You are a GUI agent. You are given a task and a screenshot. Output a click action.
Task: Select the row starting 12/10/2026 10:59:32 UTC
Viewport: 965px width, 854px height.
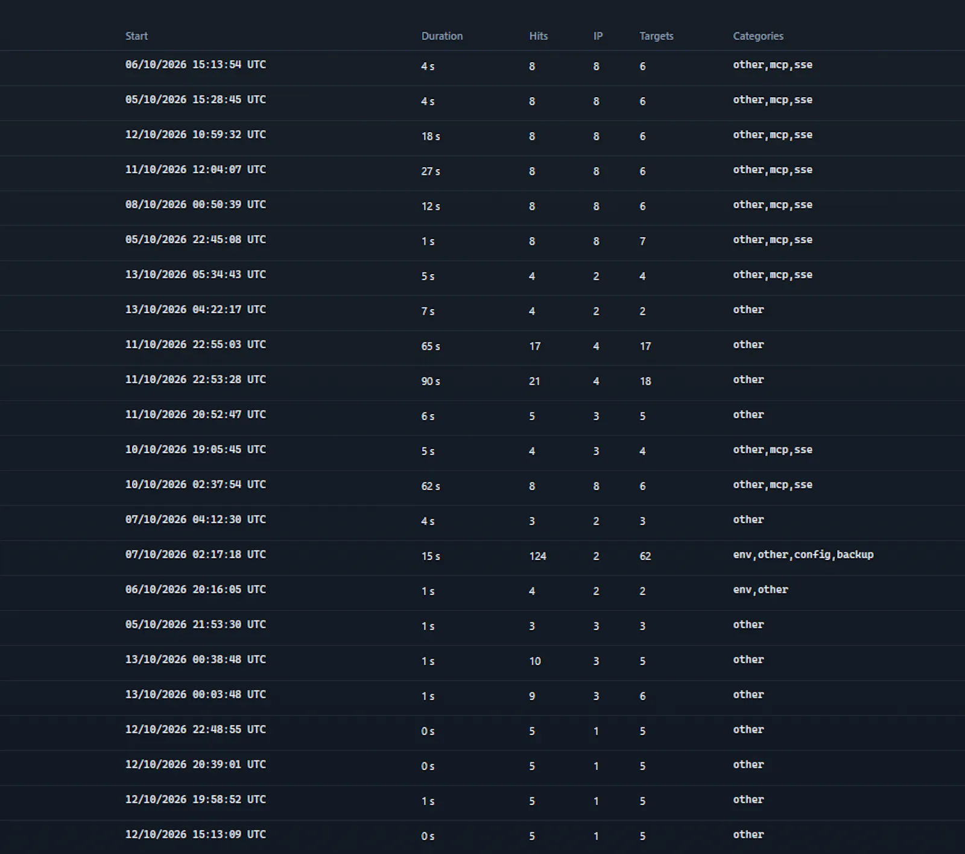tap(482, 138)
